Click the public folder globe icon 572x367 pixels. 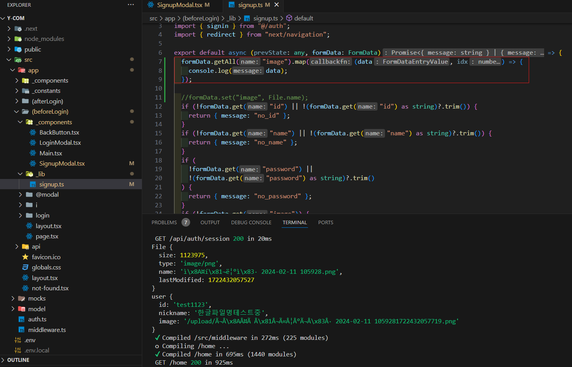(18, 49)
